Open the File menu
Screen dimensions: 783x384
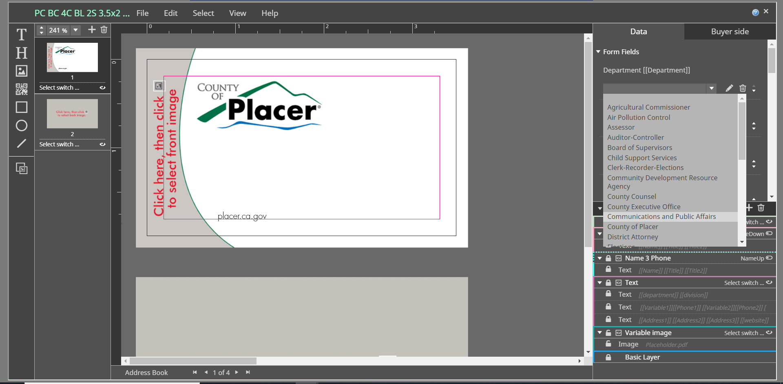(x=142, y=13)
